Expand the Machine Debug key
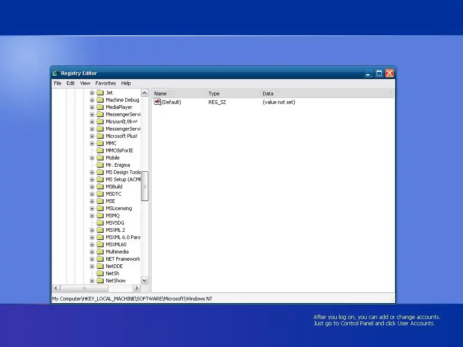Viewport: 463px width, 347px height. tap(92, 100)
